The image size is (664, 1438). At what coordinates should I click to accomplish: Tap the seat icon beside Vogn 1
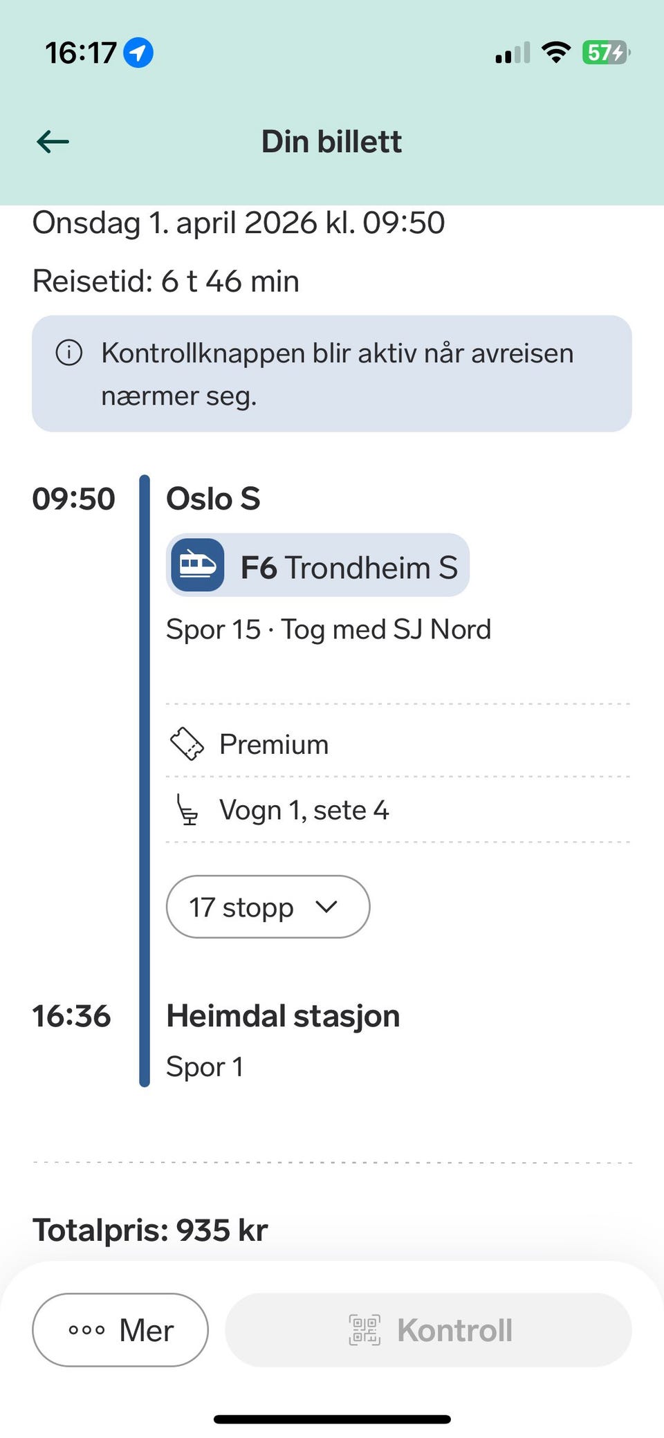click(x=187, y=809)
